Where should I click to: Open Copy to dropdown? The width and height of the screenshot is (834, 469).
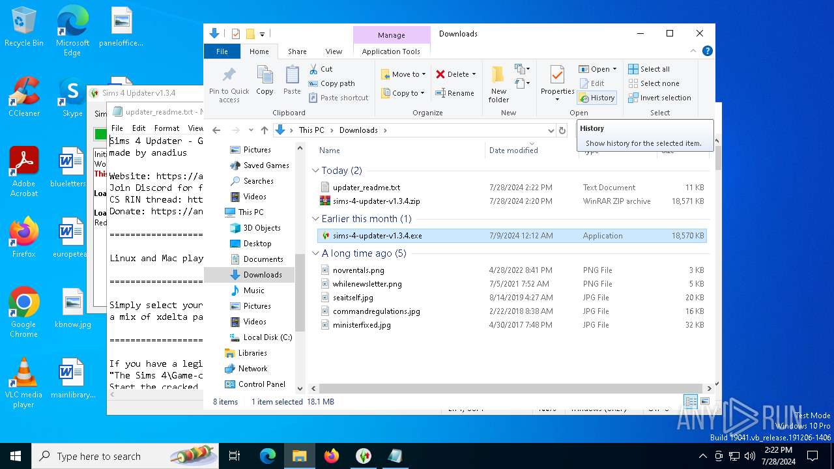click(x=403, y=93)
